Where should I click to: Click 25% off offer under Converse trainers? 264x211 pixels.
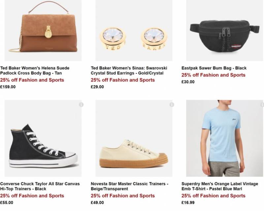[x=32, y=196]
